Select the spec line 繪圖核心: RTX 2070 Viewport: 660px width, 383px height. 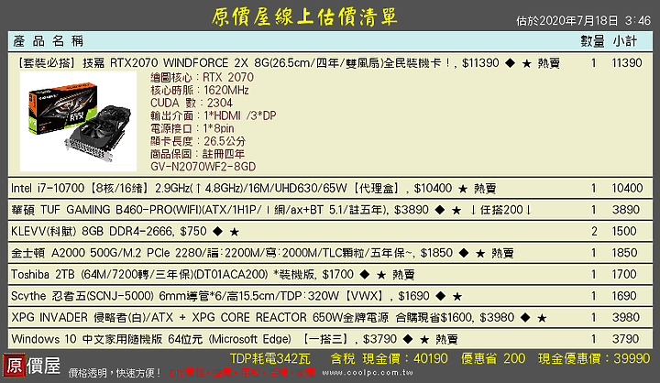(202, 78)
